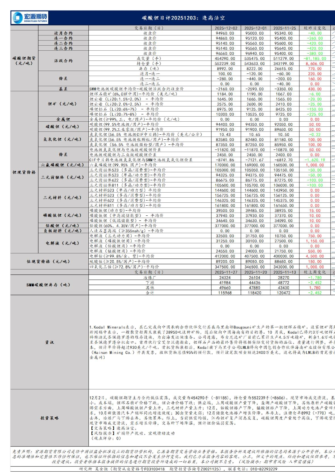Select the 2025-12-02 date column header

click(226, 28)
